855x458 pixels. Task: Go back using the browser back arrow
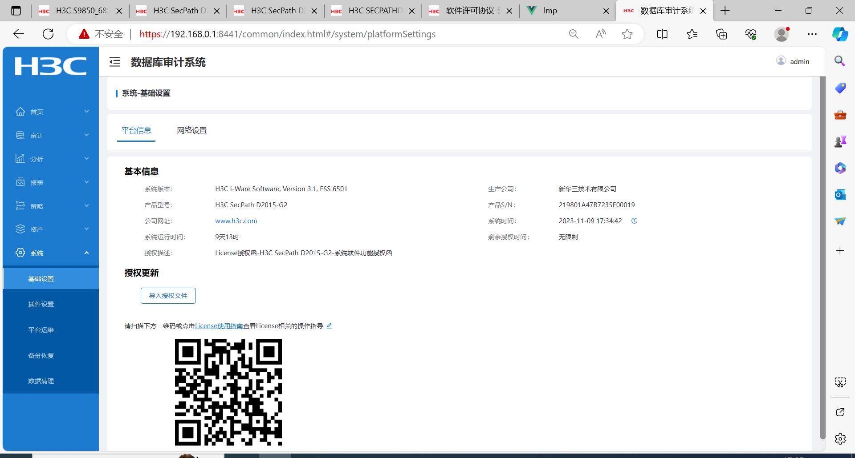pos(19,34)
